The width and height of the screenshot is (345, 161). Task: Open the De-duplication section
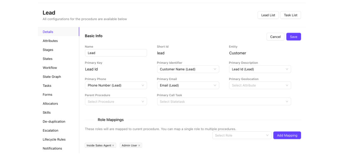point(54,122)
